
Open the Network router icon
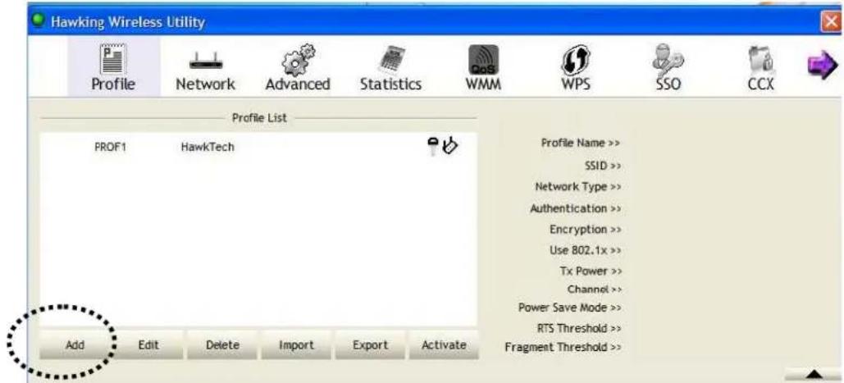[204, 62]
